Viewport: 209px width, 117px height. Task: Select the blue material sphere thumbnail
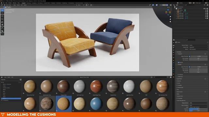[x=96, y=104]
